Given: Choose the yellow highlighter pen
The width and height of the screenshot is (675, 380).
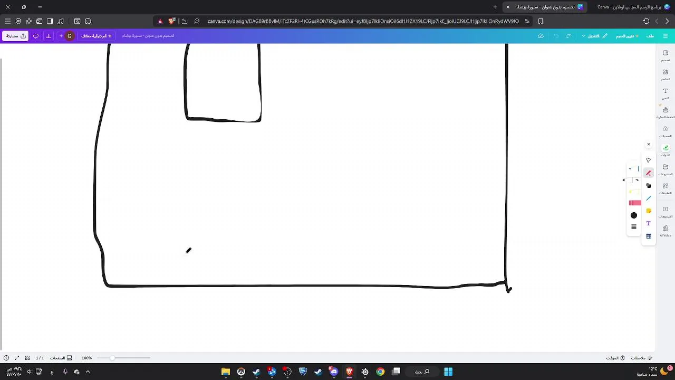Looking at the screenshot, I should click(x=634, y=192).
